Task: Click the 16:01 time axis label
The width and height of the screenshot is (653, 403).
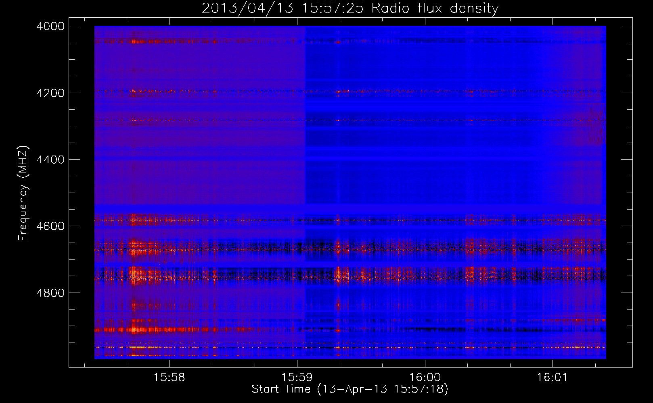Action: point(552,378)
